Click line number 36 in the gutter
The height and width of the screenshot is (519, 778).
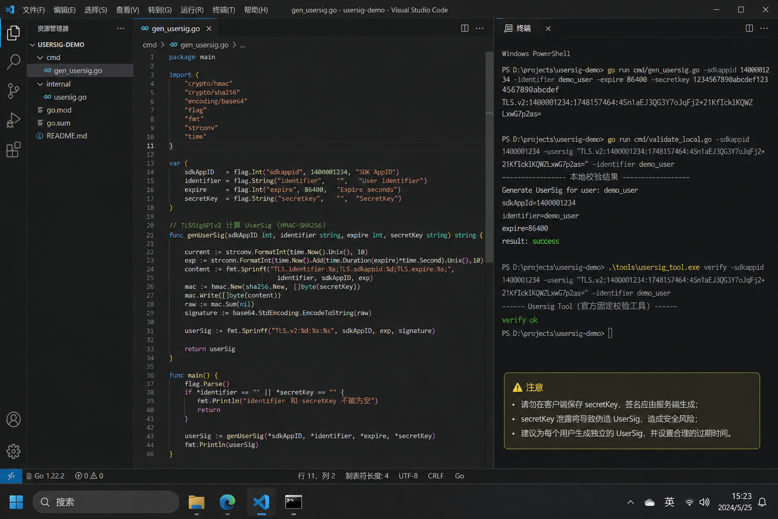tap(150, 375)
